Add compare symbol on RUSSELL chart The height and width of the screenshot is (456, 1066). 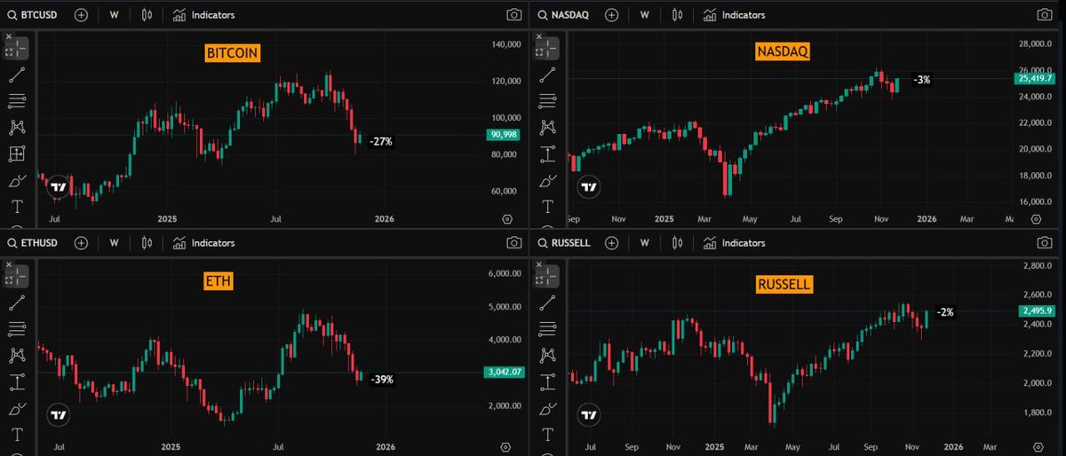point(612,242)
